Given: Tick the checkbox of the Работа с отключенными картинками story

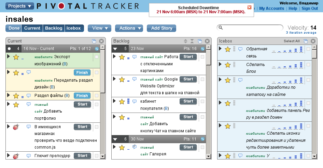Looking at the screenshot, I should pyautogui.click(x=202, y=57).
